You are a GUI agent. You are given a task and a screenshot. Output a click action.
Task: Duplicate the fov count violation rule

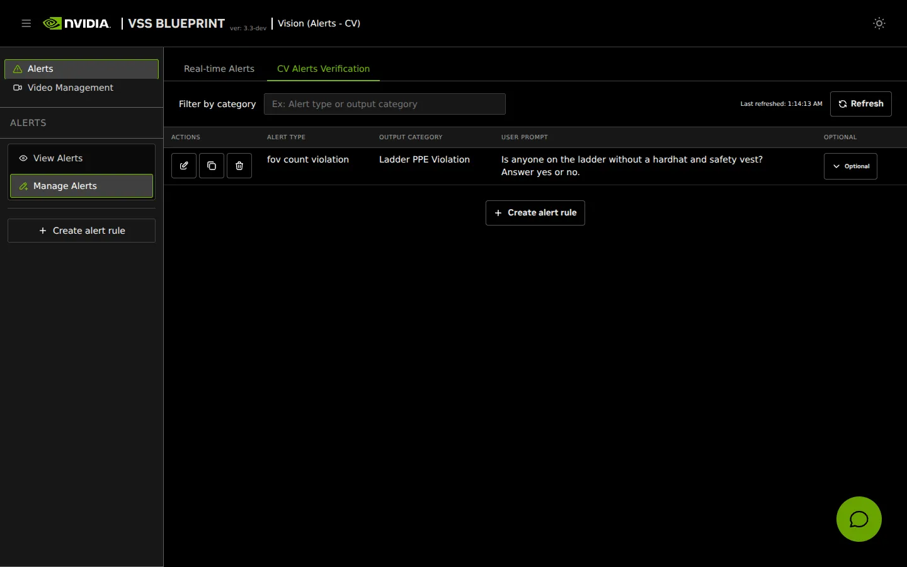(212, 166)
